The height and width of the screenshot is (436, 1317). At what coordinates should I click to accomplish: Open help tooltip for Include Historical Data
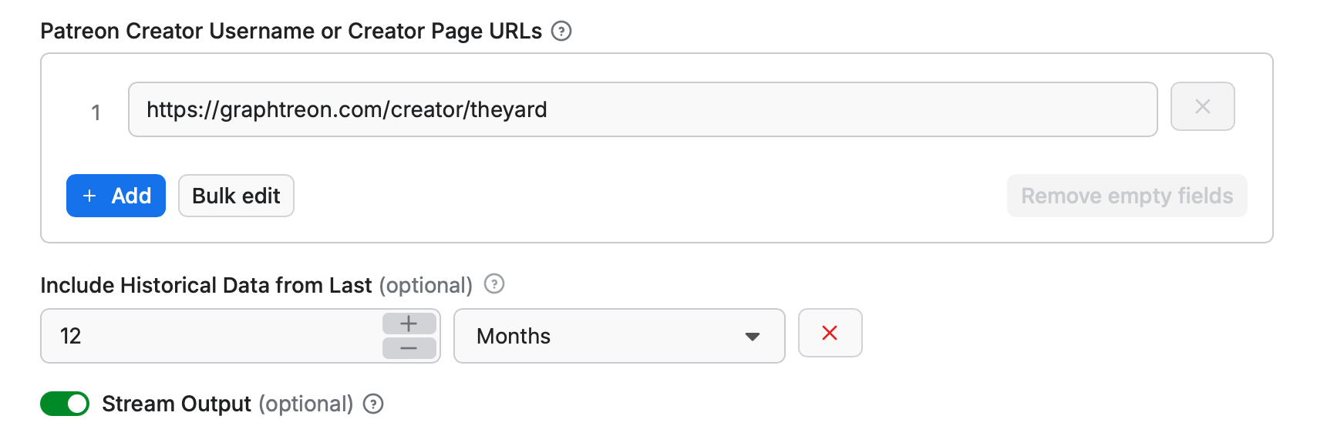point(494,284)
